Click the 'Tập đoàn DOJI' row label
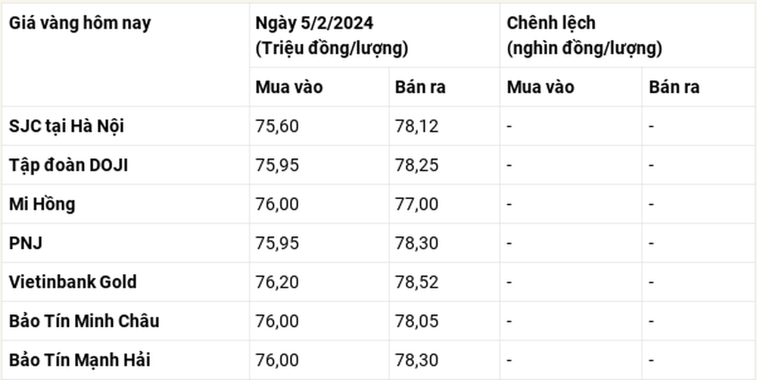This screenshot has height=380, width=757. pyautogui.click(x=69, y=165)
